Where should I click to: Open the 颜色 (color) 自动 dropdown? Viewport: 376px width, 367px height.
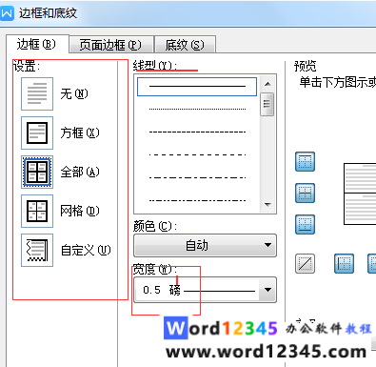pos(205,245)
